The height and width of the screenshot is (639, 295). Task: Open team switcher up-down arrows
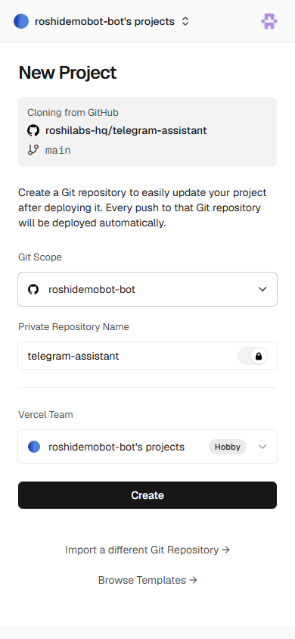pos(185,22)
